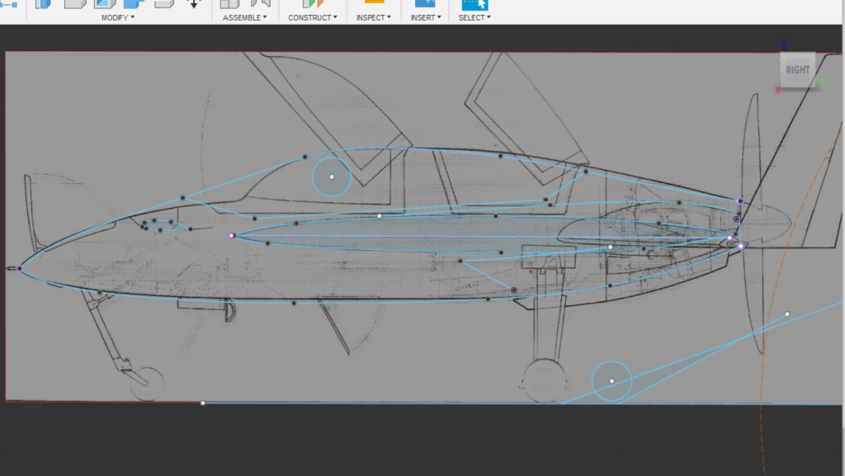
Task: Click the Insert image icon above Insert
Action: tap(425, 3)
